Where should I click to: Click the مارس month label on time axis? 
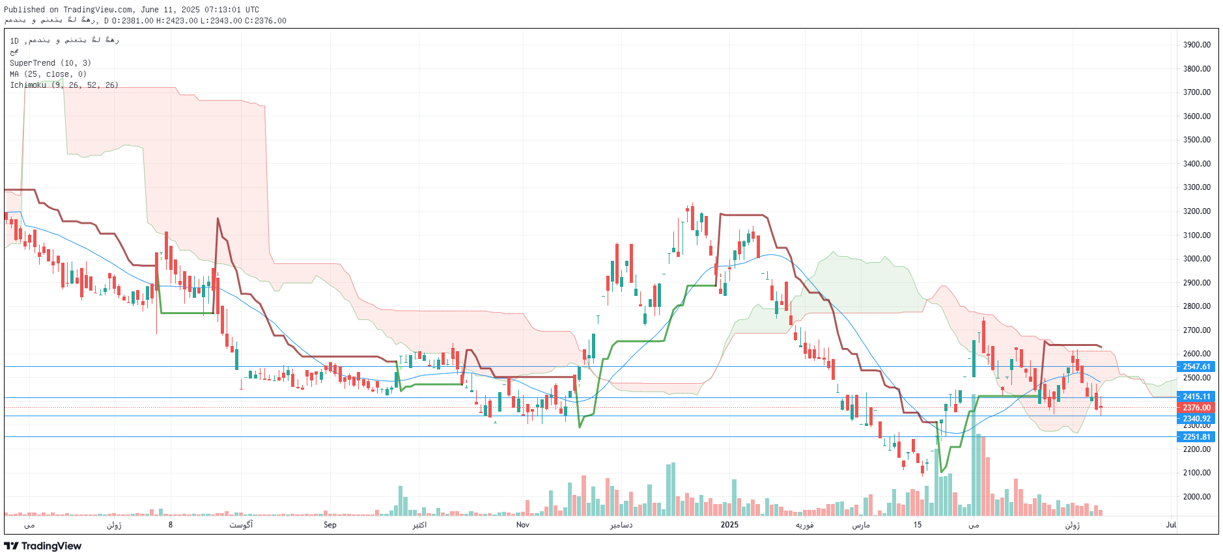coord(861,525)
